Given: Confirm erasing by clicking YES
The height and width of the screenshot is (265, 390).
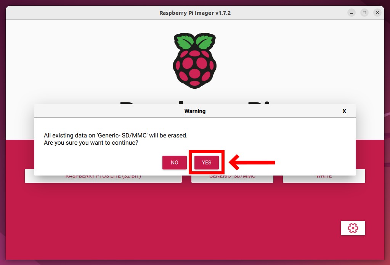Looking at the screenshot, I should point(207,163).
